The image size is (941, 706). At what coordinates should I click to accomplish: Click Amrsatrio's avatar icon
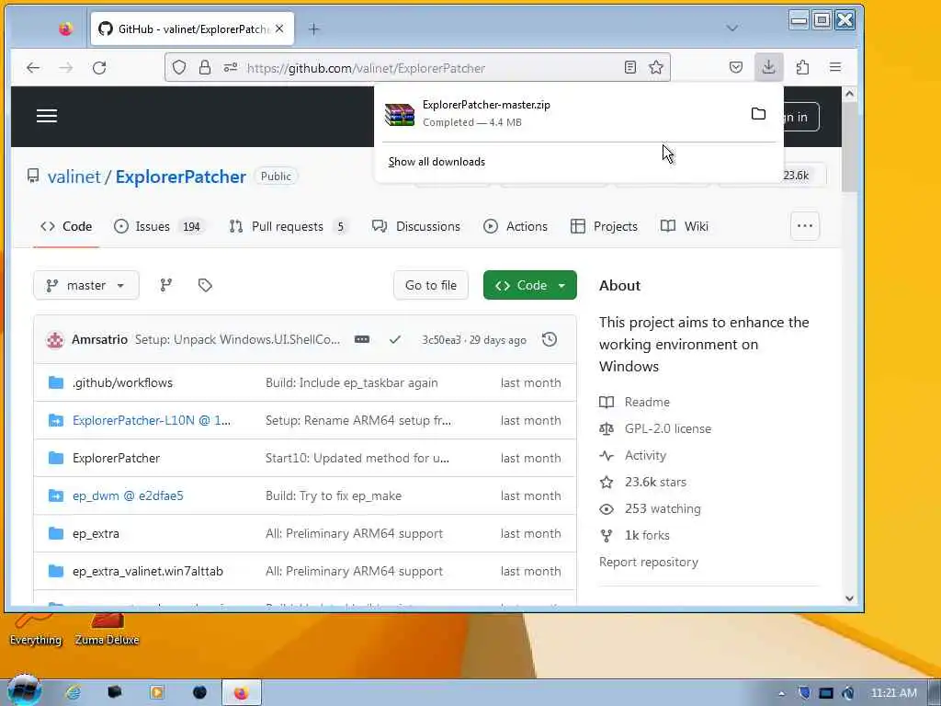pos(55,340)
